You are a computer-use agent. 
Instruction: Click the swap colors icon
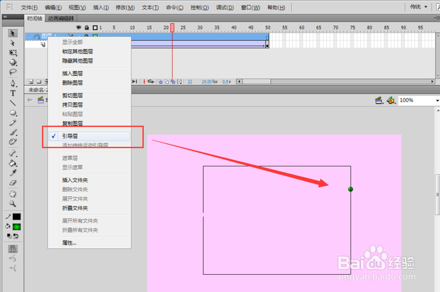coord(16,236)
